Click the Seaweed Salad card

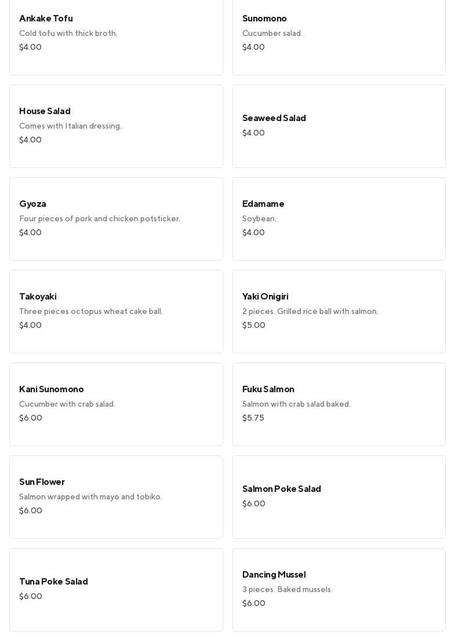pyautogui.click(x=338, y=126)
